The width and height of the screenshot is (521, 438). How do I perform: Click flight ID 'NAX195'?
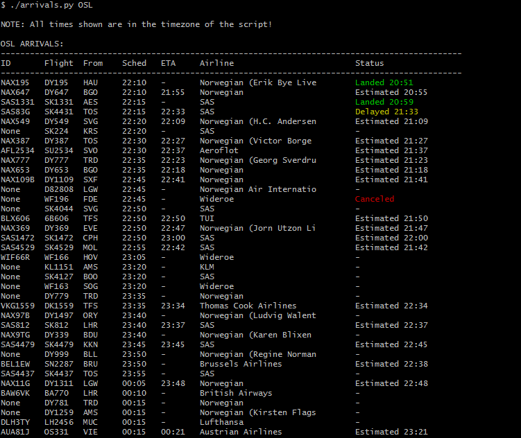(15, 82)
